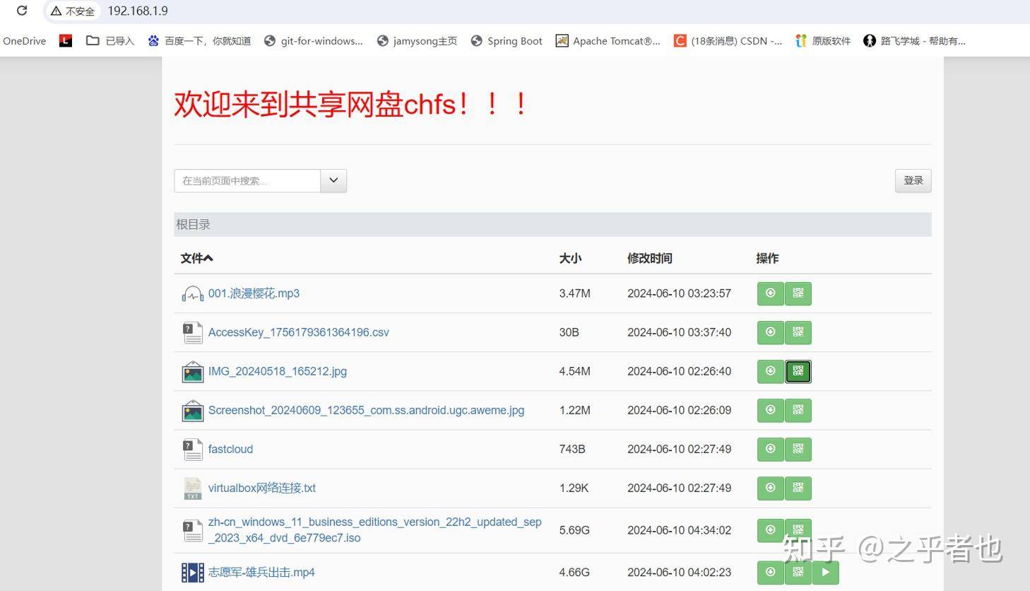The image size is (1030, 591).
Task: Open the red L bookmark icon
Action: click(66, 41)
